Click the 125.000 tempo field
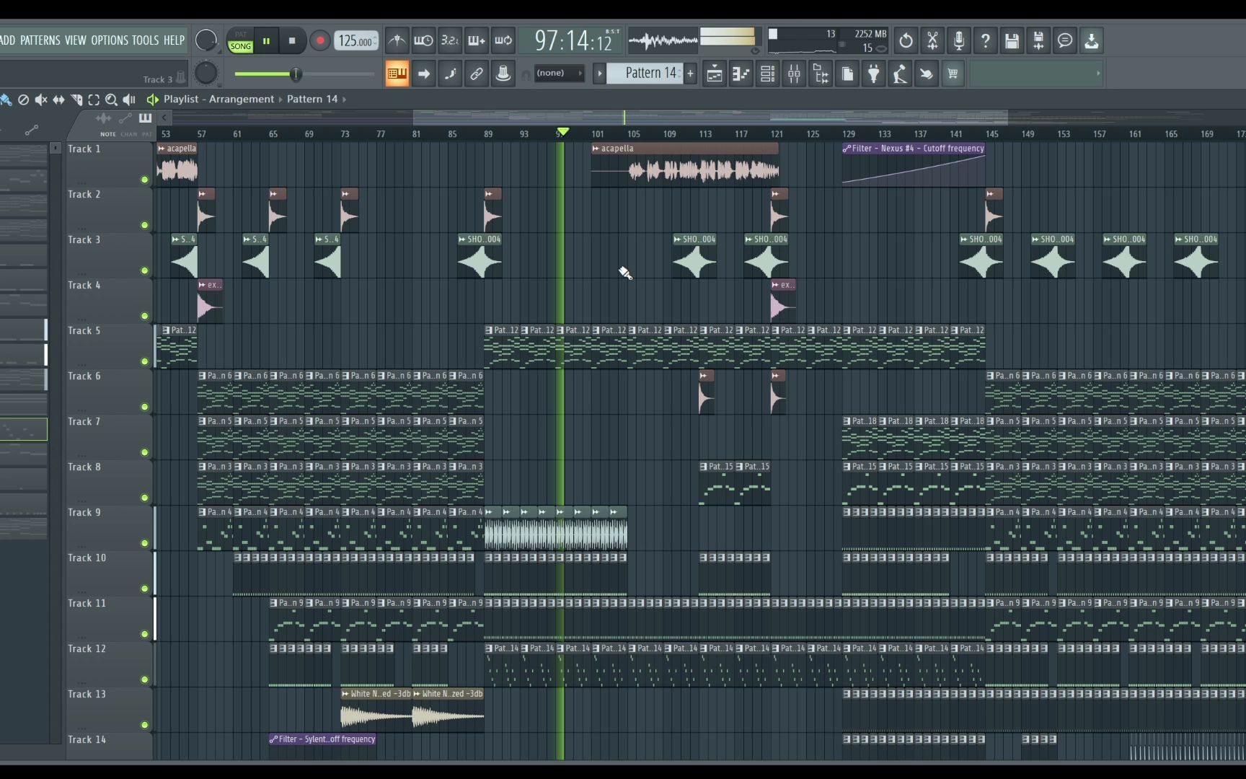Screen dimensions: 1246x779 point(355,41)
